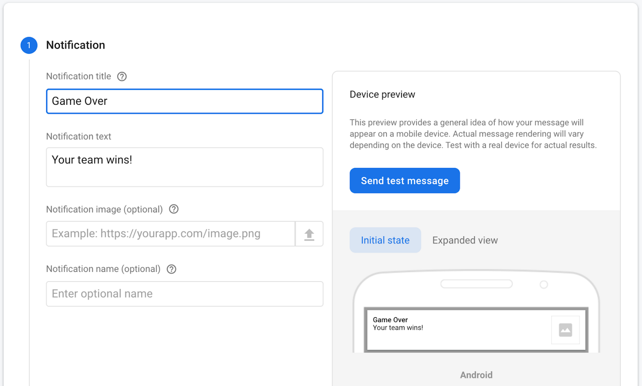Click the phone camera dot in preview
The image size is (642, 386).
coord(543,285)
